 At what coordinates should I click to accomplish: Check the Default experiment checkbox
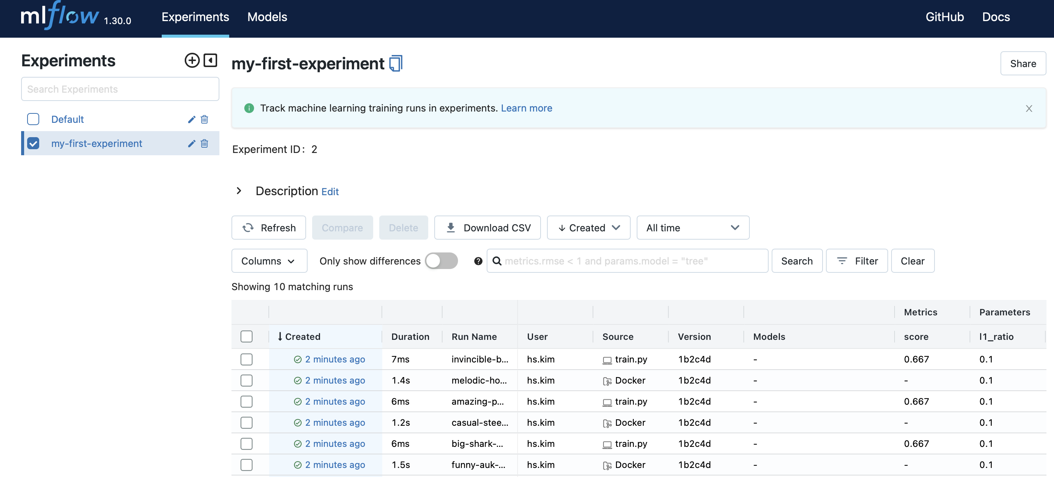coord(33,119)
